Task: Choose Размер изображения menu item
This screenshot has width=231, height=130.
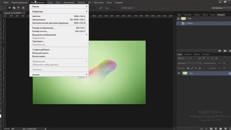Action: (x=59, y=28)
